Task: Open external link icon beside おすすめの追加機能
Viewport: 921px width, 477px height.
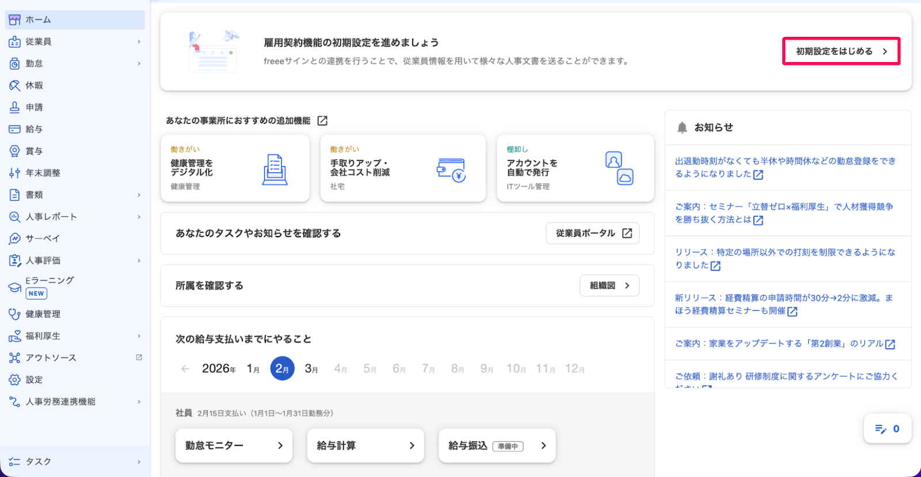Action: pos(322,121)
